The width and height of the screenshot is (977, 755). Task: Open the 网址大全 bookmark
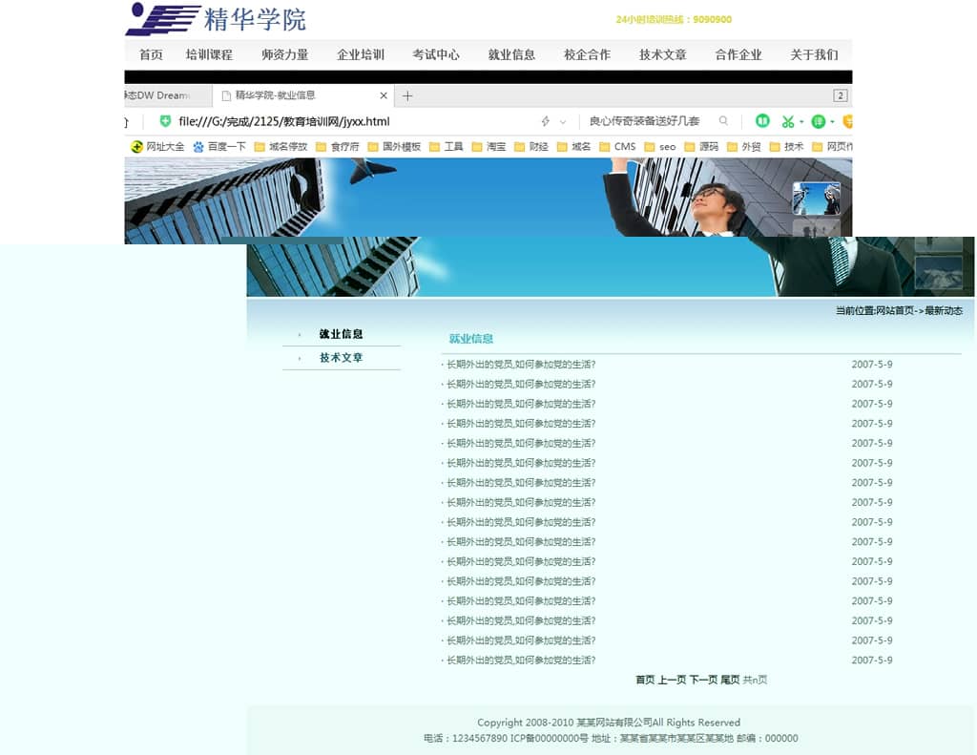tap(158, 147)
